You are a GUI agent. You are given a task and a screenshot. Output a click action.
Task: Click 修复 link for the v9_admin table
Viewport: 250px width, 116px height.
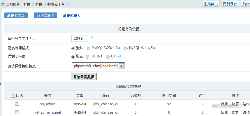[235, 104]
